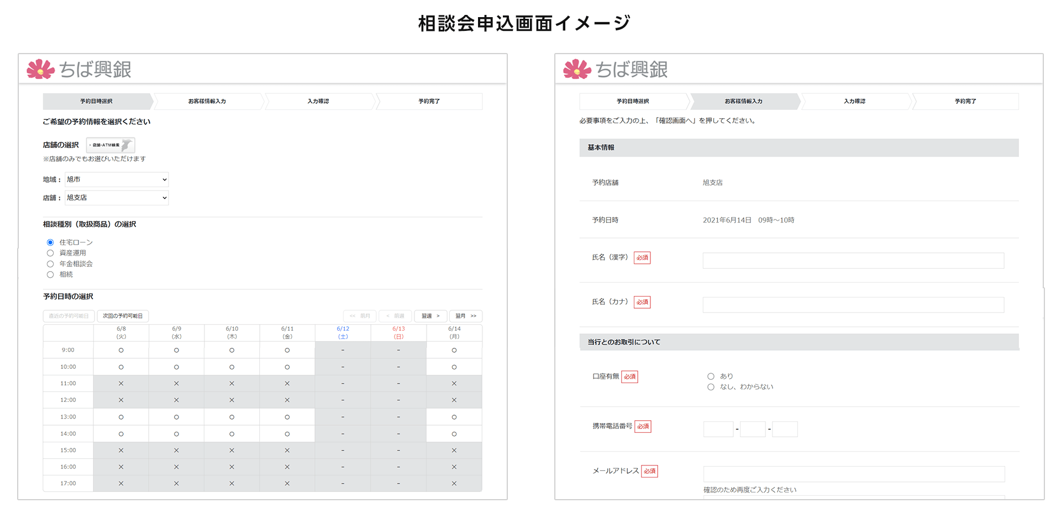Click the ※店舗のみでもお選びいただけます note
The width and height of the screenshot is (1061, 519).
click(x=94, y=159)
